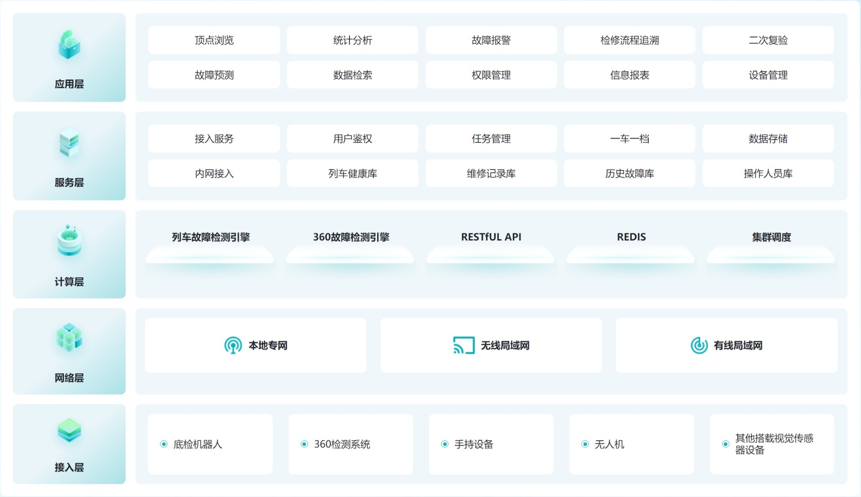Select the radio dot beside 无人机

click(x=585, y=444)
